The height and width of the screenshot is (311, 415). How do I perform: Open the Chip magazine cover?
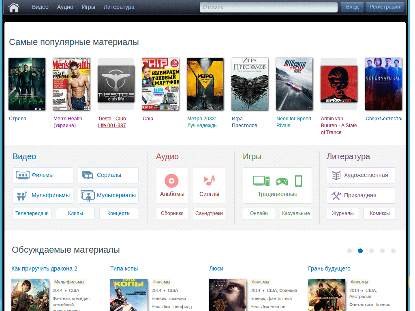160,84
